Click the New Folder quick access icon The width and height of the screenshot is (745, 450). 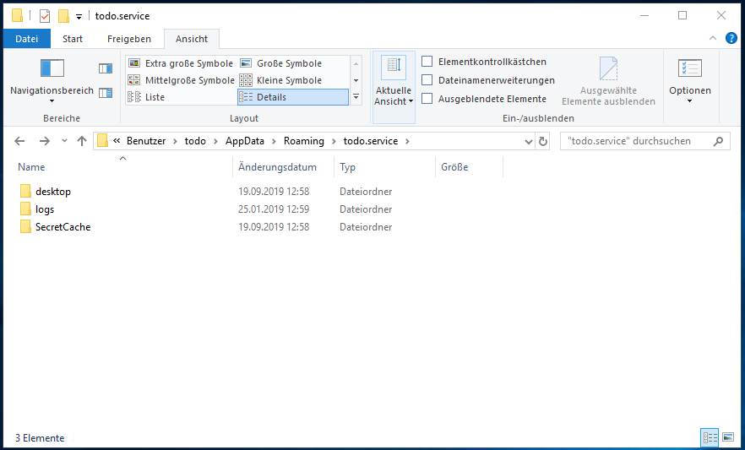(63, 16)
